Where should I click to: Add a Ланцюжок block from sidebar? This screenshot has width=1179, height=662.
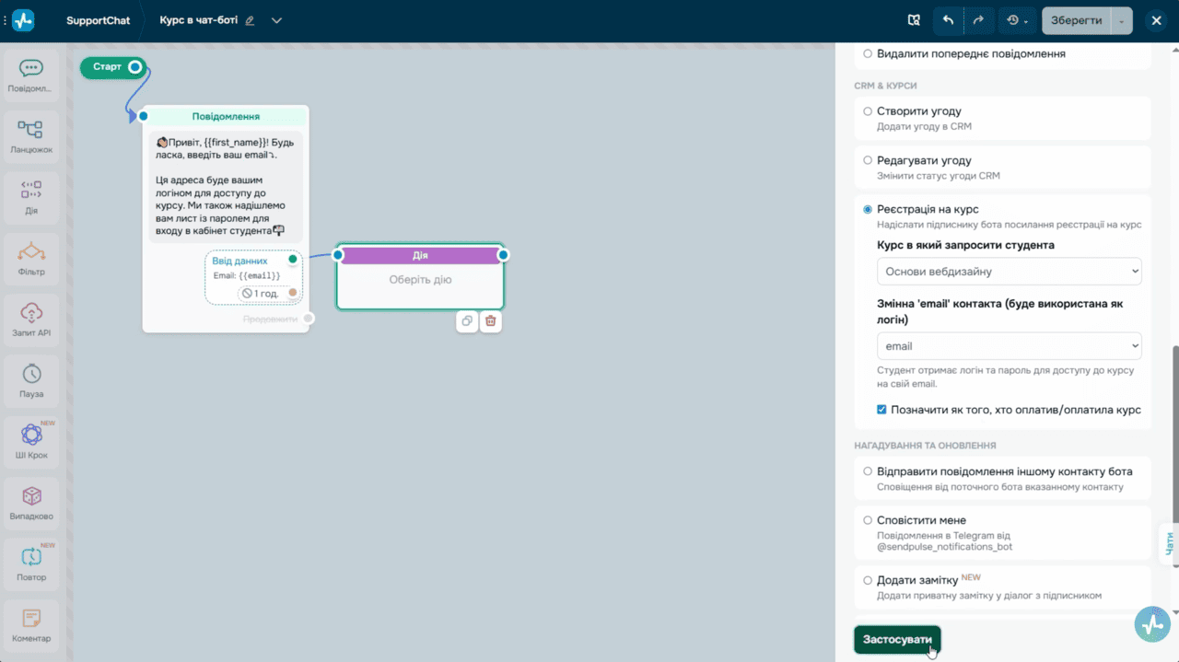[x=31, y=136]
